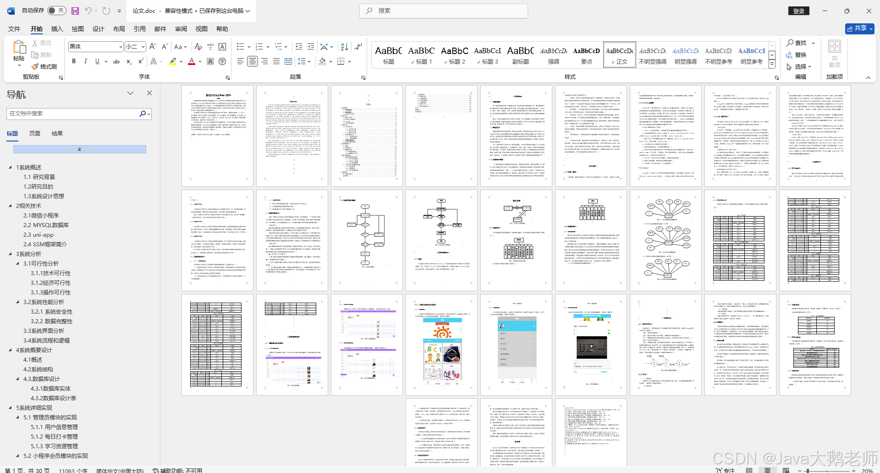The height and width of the screenshot is (473, 880).
Task: Increase font size with the larger A icon
Action: (x=153, y=47)
